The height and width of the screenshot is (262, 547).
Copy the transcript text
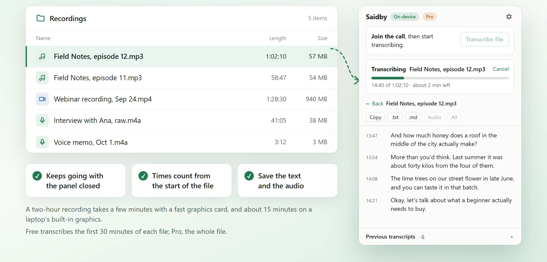pos(375,117)
